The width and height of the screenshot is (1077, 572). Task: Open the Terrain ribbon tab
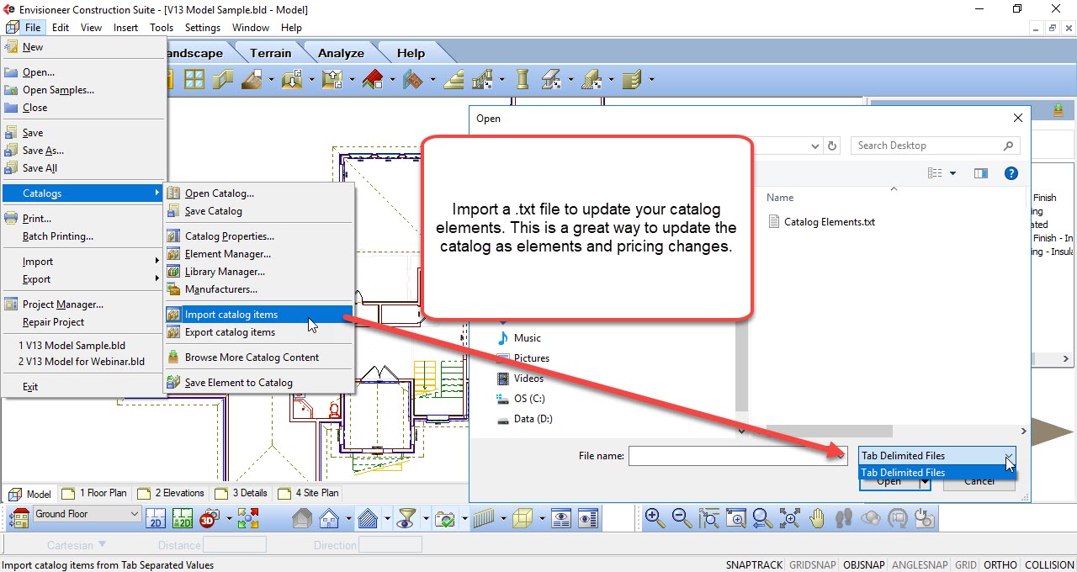coord(270,53)
